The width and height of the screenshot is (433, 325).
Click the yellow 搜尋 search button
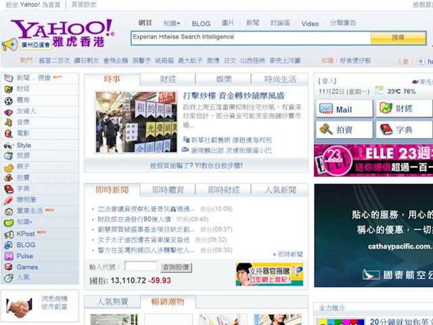[x=398, y=38]
